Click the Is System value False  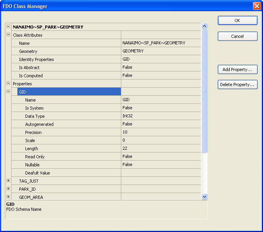click(x=127, y=108)
